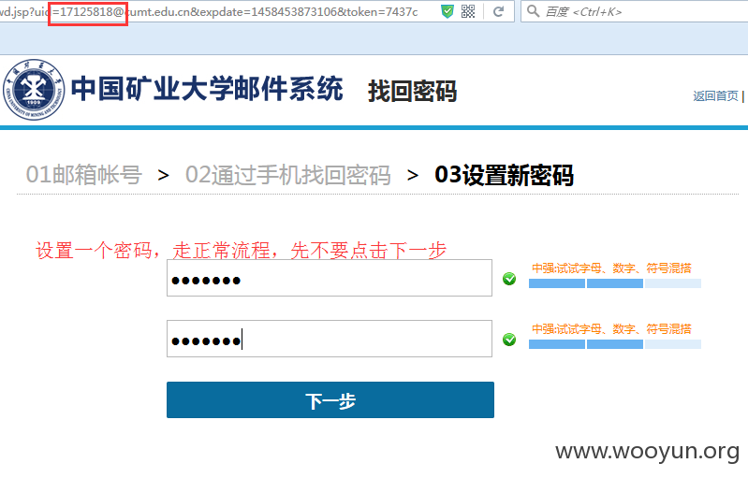
Task: Select step 02通过手机找回密码
Action: point(288,175)
